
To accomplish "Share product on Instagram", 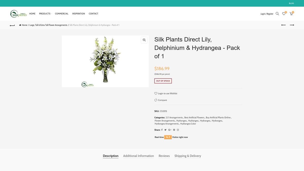I will (x=178, y=130).
